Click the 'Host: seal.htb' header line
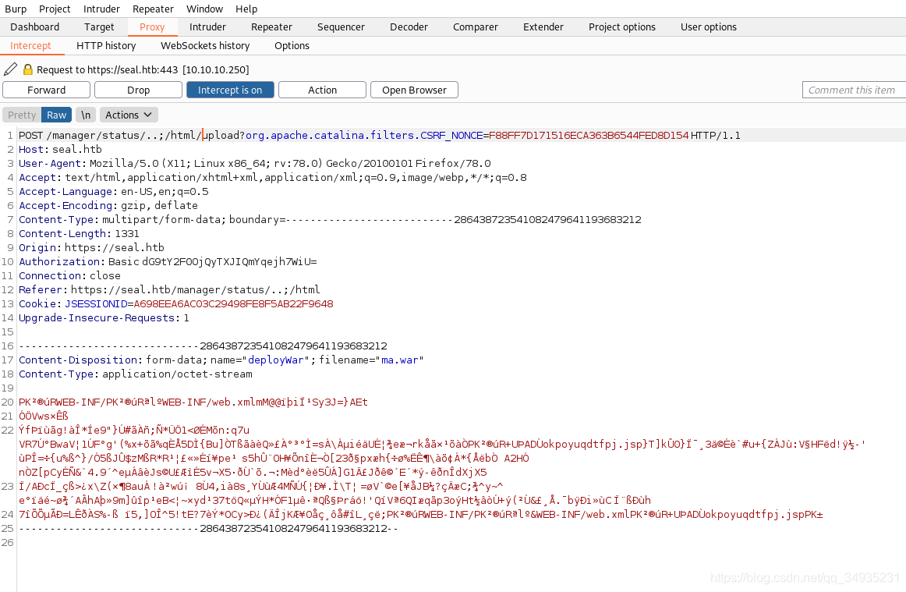 tap(60, 149)
